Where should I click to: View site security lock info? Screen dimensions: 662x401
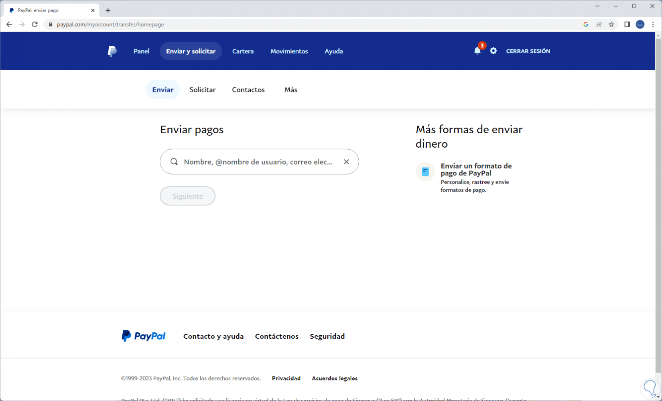51,24
